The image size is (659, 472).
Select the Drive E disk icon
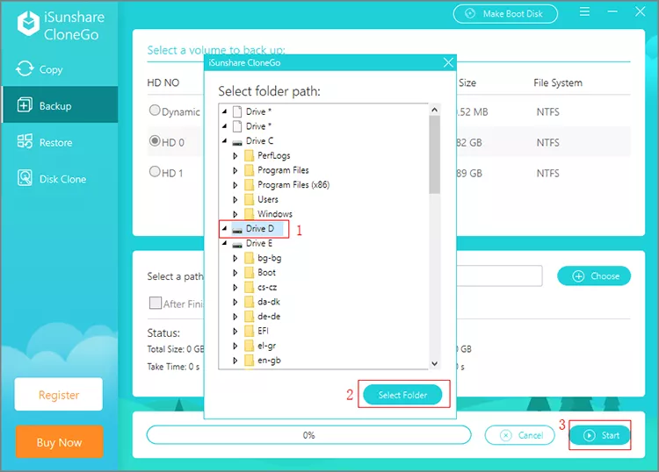pos(237,244)
